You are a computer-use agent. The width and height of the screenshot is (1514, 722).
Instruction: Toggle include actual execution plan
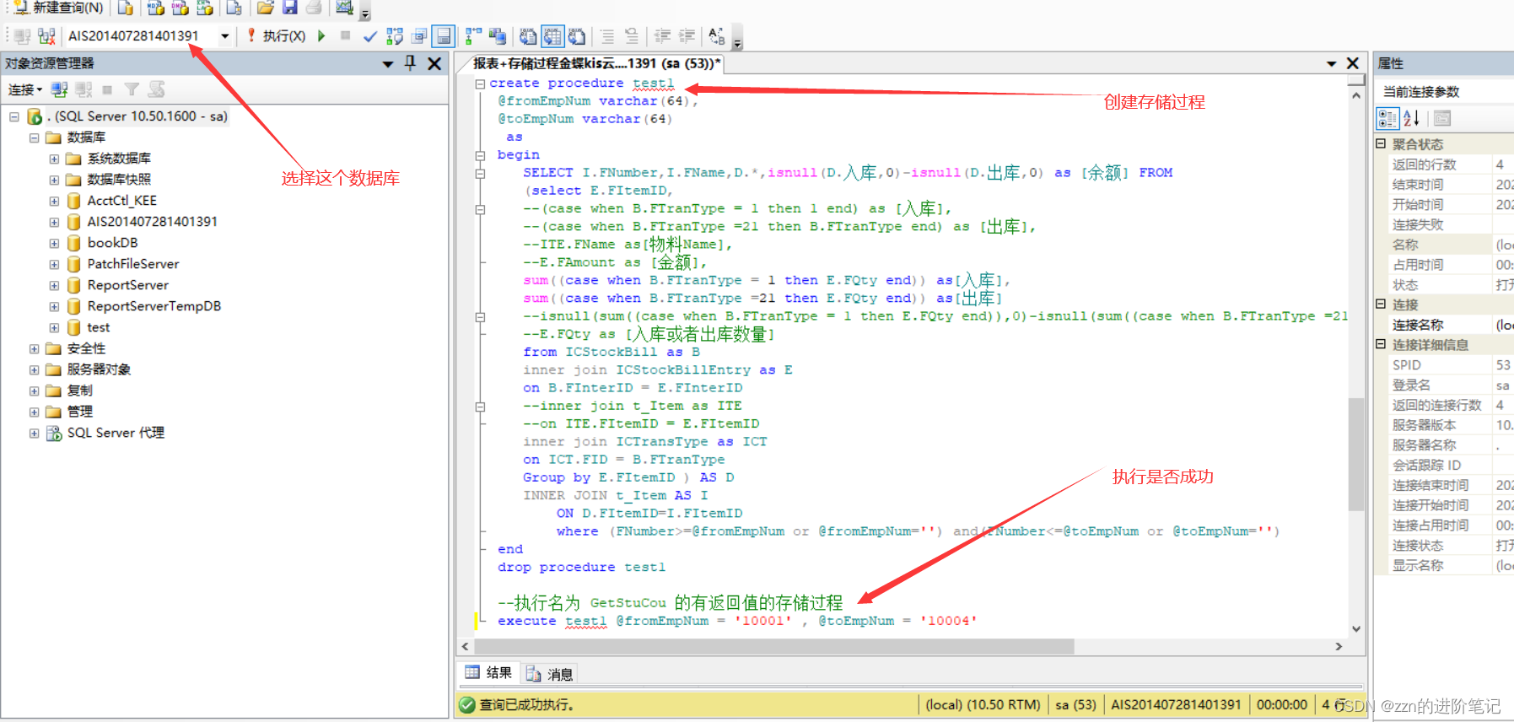pos(473,36)
